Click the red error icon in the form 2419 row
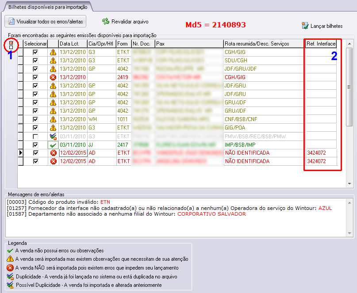 pos(53,77)
